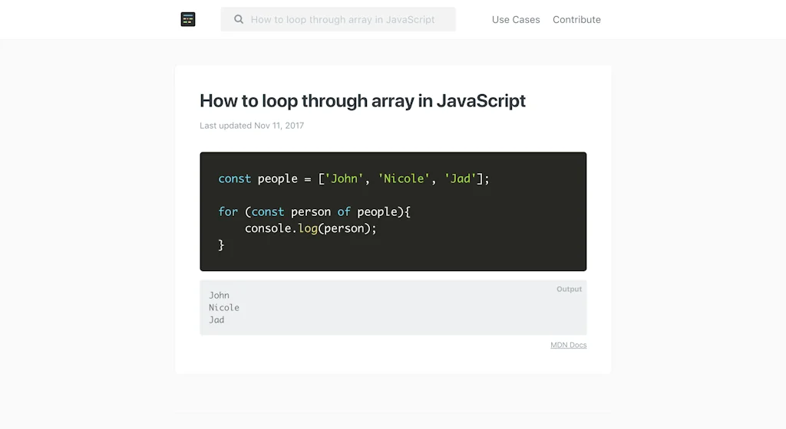Open the MDN Docs link
Screen dimensions: 786x429
[x=569, y=345]
